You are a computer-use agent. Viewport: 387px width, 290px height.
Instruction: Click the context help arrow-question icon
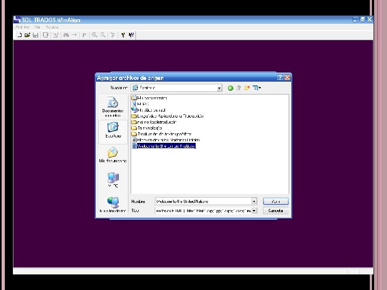131,35
